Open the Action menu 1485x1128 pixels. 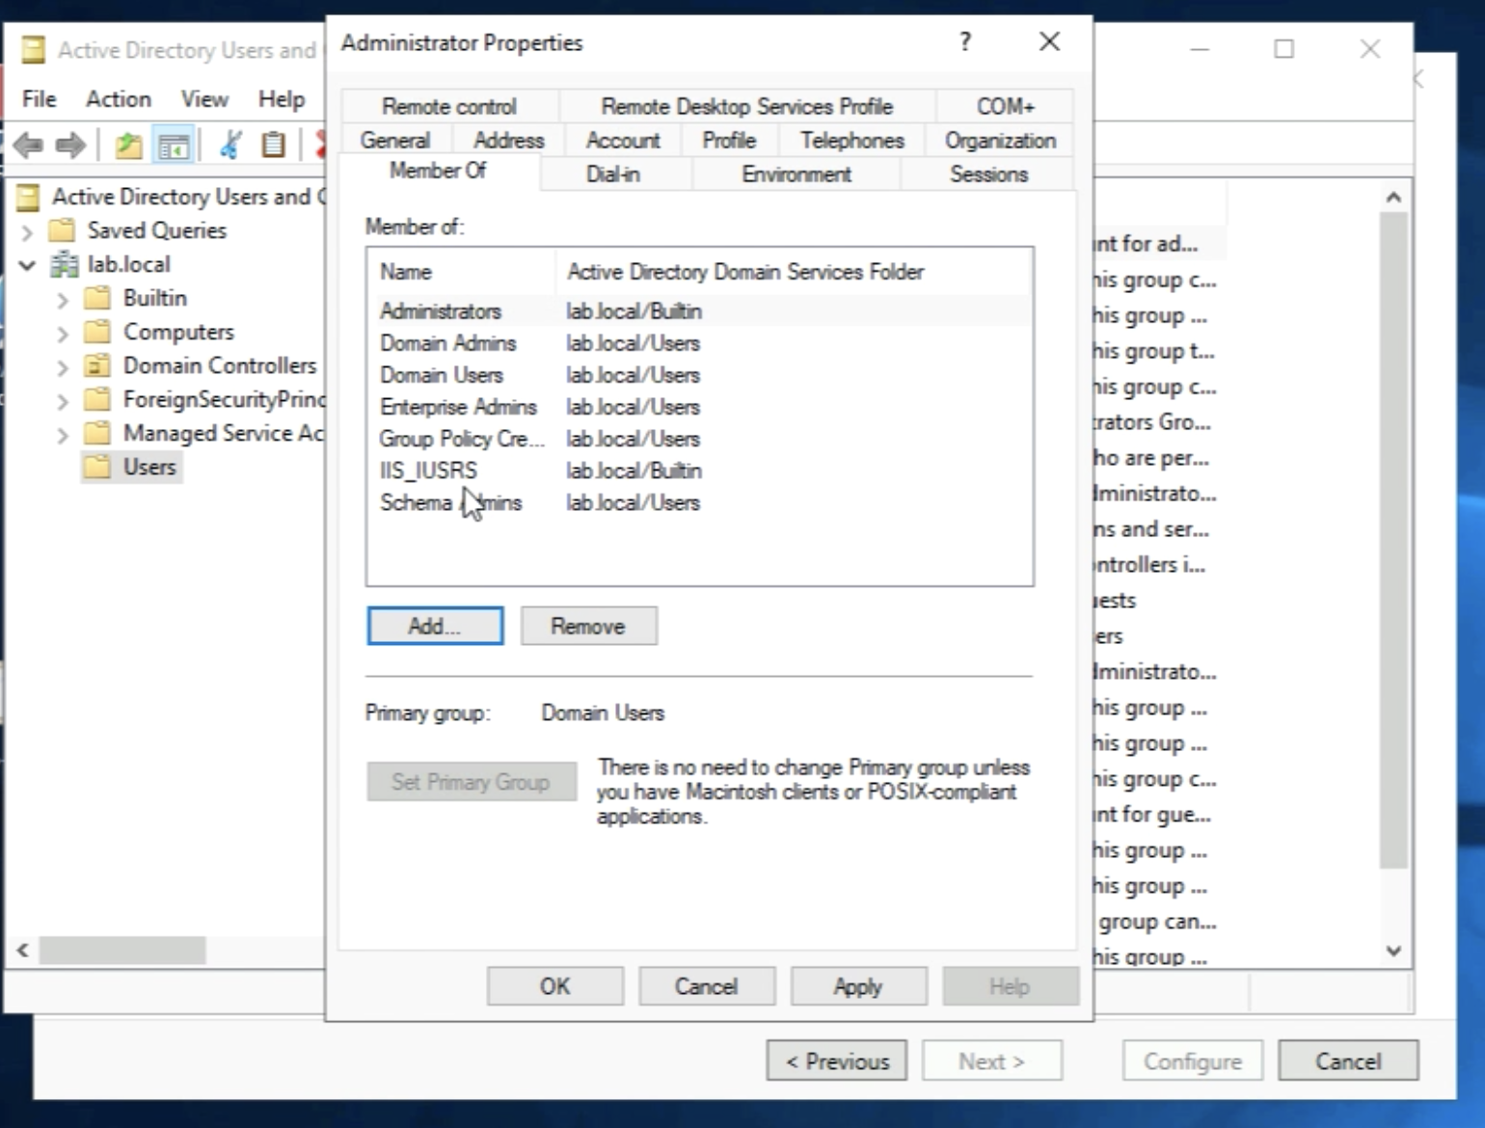pos(119,99)
